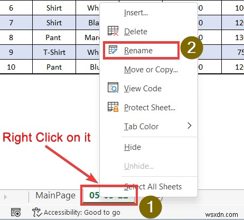This screenshot has width=244, height=220.
Task: Open Accessibility: Good to go status
Action: (82, 213)
